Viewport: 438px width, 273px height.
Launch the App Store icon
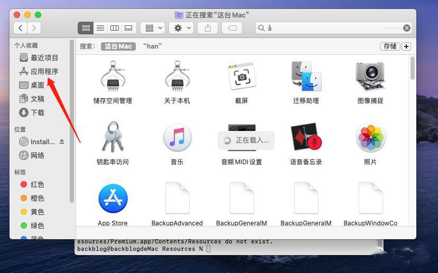113,199
